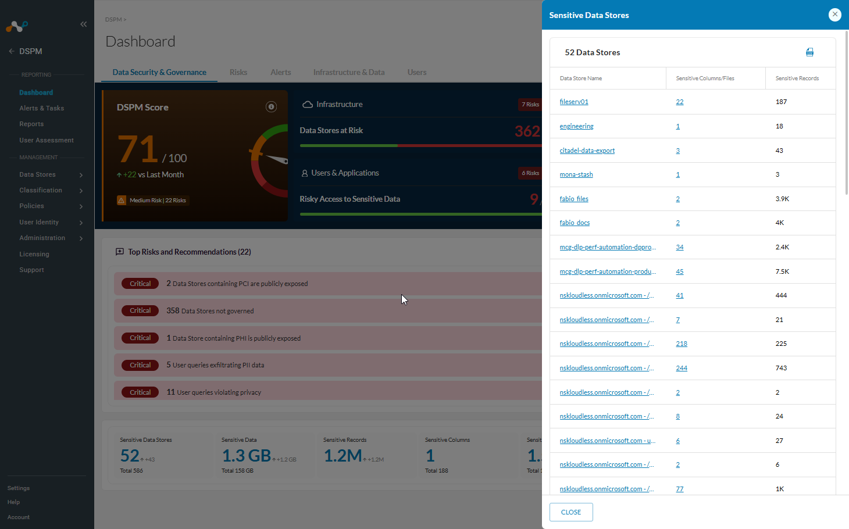Click the Netskope logo icon
The height and width of the screenshot is (529, 849).
click(17, 26)
